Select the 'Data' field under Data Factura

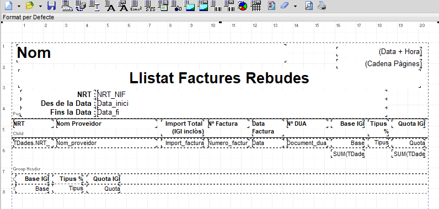(x=268, y=143)
